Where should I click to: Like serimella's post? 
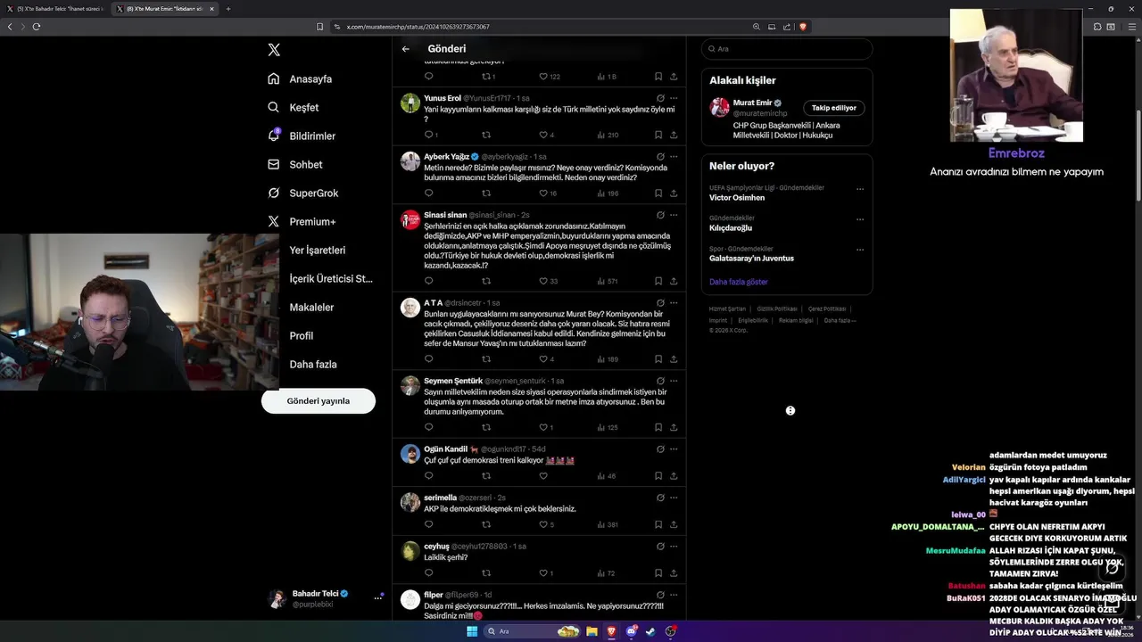[x=543, y=524]
